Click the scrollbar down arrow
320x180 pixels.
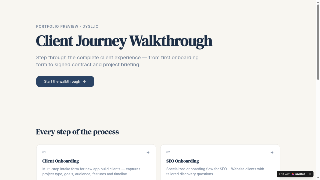(318, 178)
